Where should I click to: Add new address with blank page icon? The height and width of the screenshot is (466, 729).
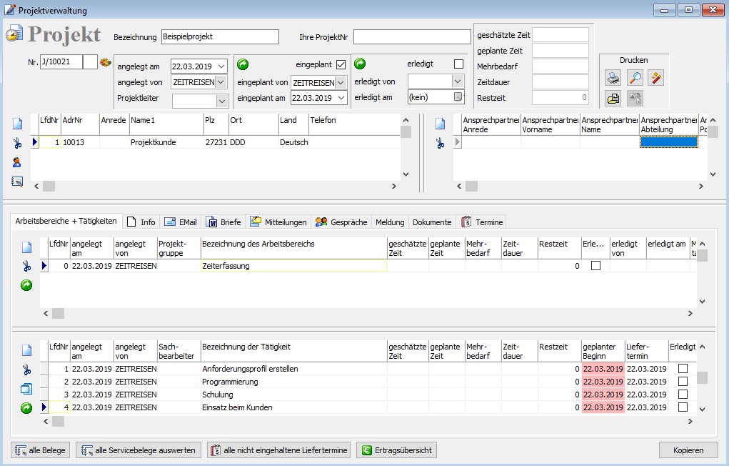[x=17, y=124]
